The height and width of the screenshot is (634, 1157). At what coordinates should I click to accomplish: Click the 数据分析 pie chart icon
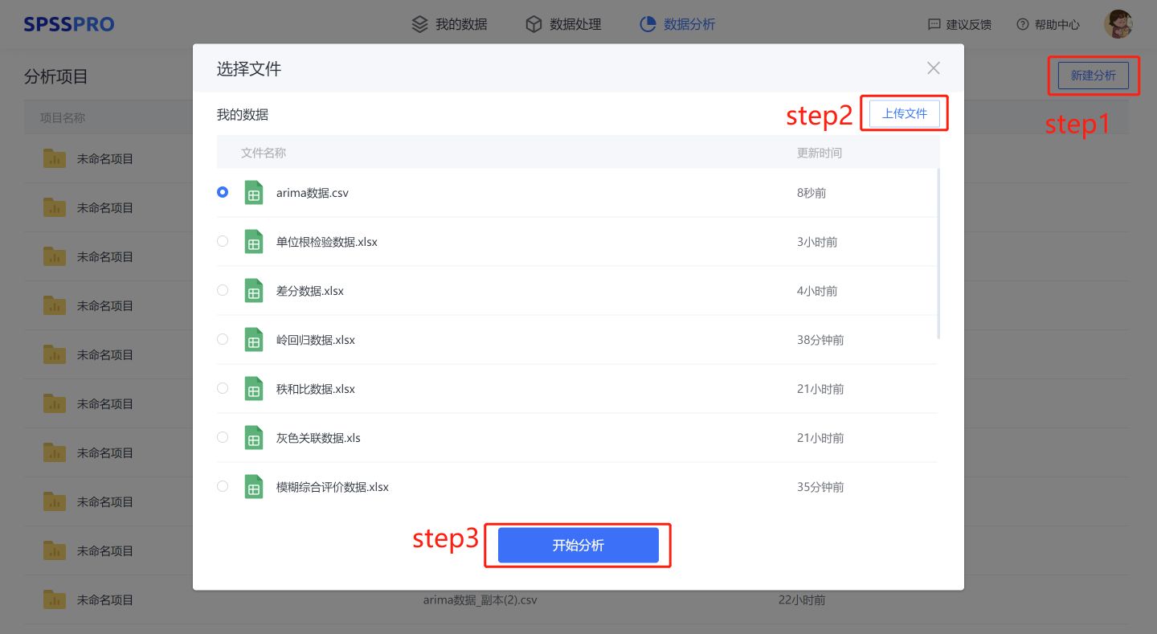coord(648,24)
